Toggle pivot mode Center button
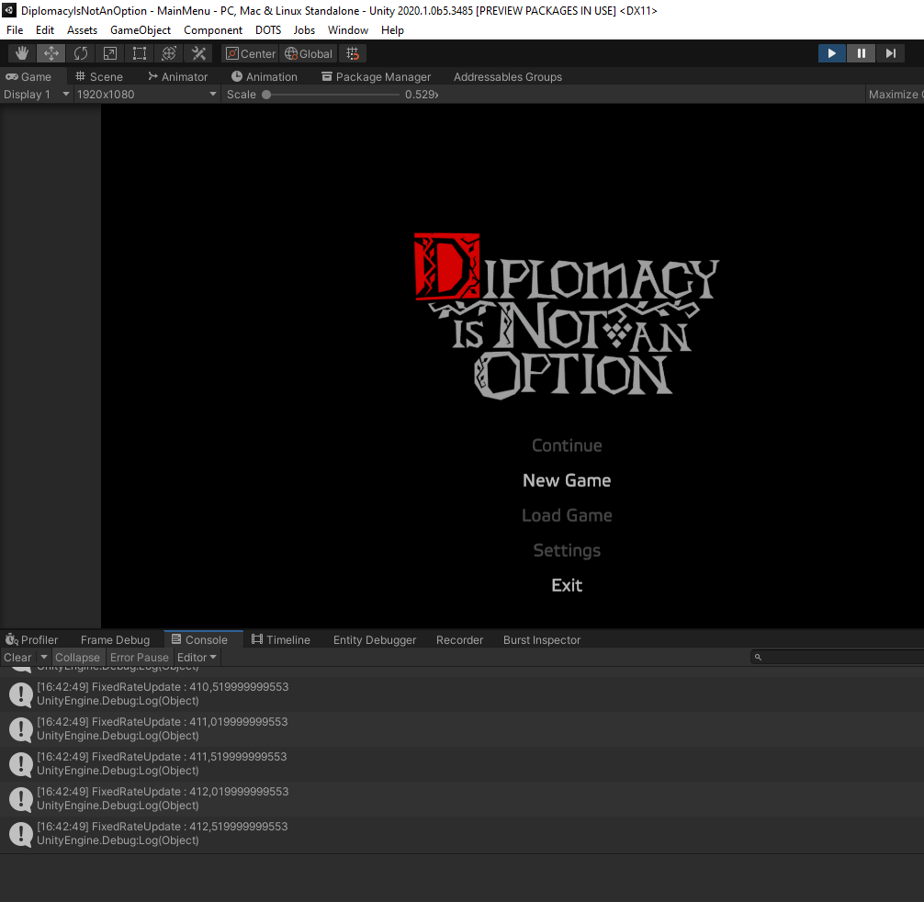The image size is (924, 902). pos(251,53)
